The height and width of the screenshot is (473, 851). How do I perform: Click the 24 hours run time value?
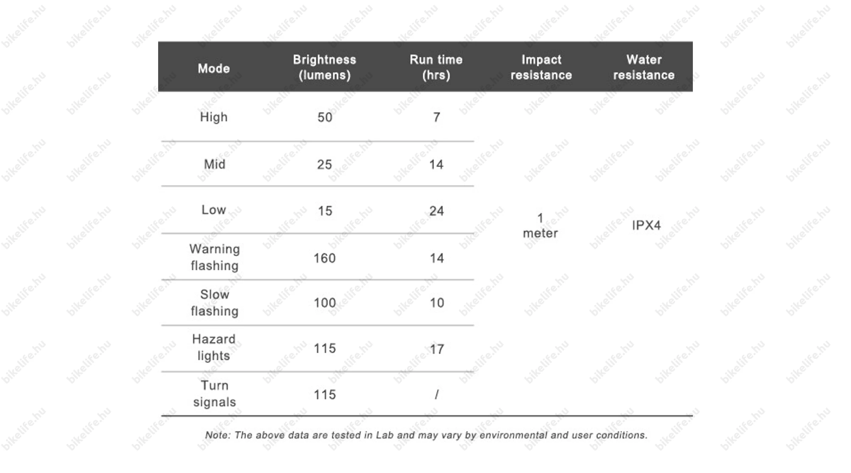coord(436,211)
